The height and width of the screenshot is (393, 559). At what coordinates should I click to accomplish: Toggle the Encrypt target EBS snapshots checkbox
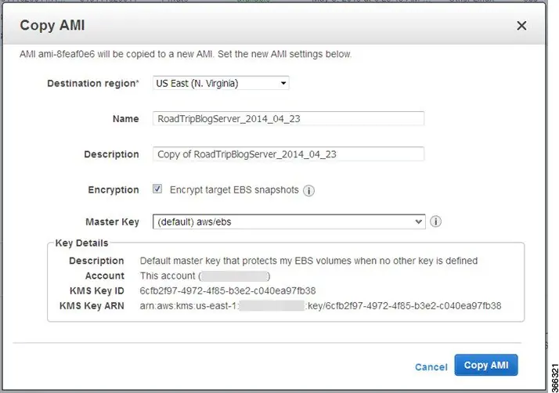click(157, 189)
